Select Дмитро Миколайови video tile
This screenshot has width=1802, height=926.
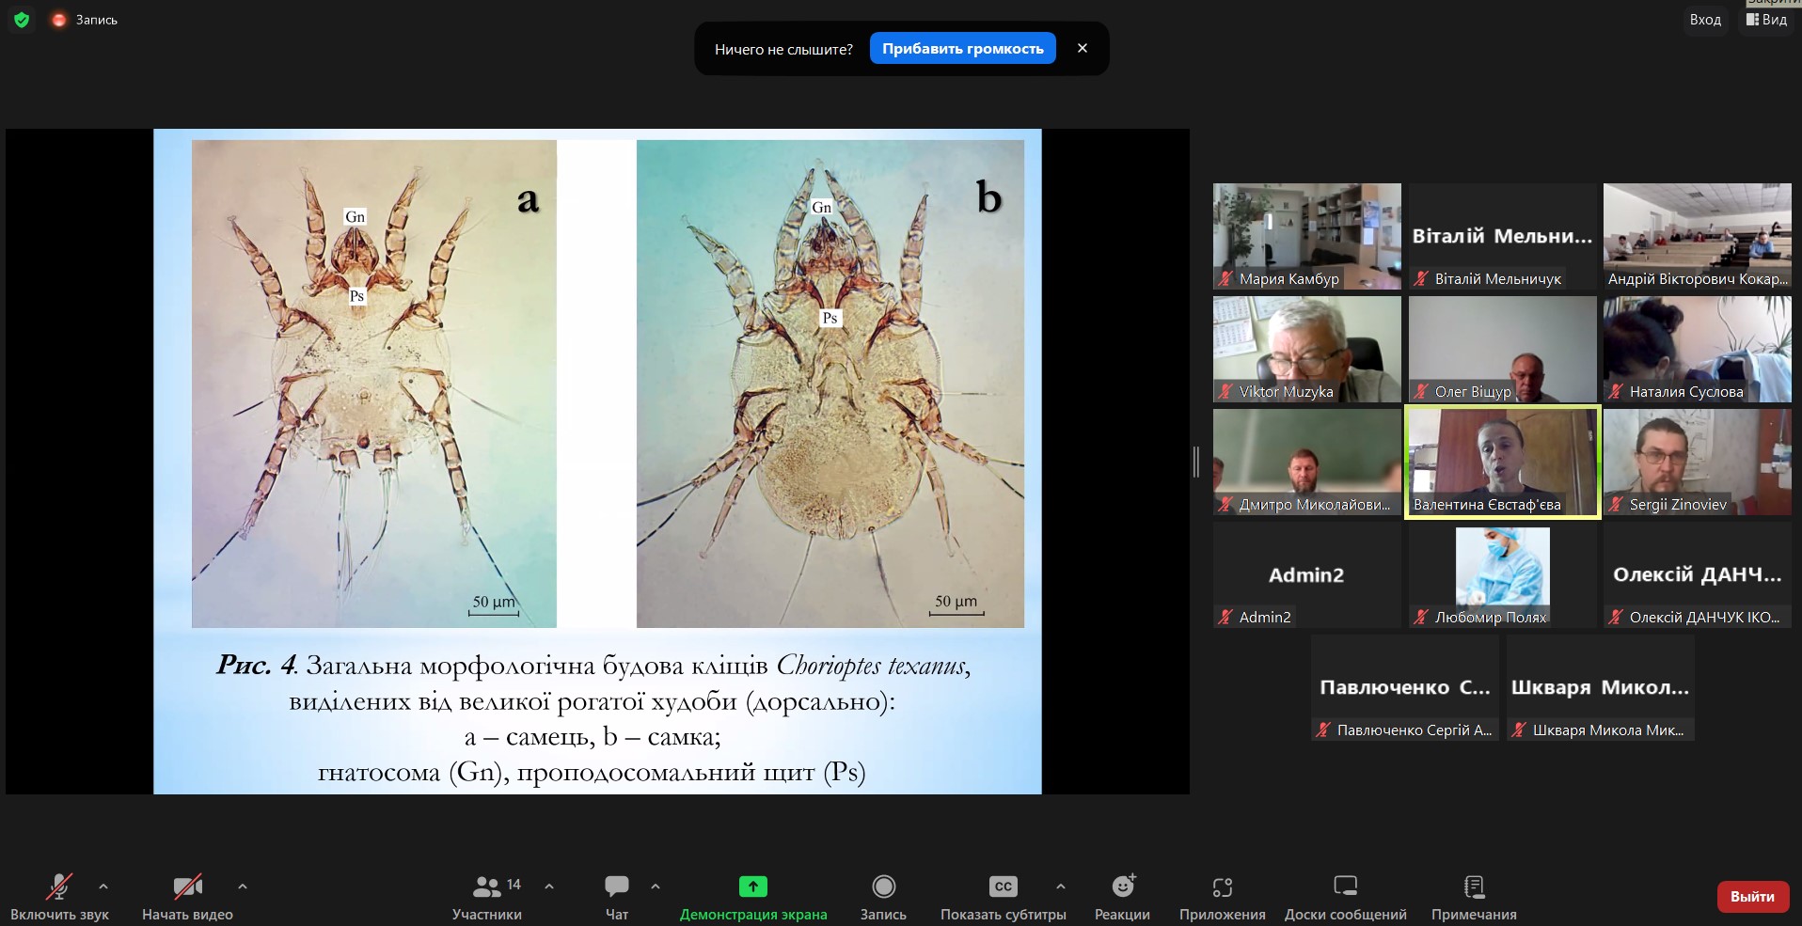[x=1306, y=462]
